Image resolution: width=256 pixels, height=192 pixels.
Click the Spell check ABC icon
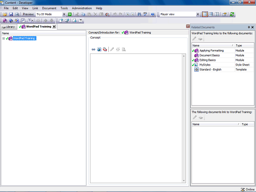pyautogui.click(x=145, y=14)
